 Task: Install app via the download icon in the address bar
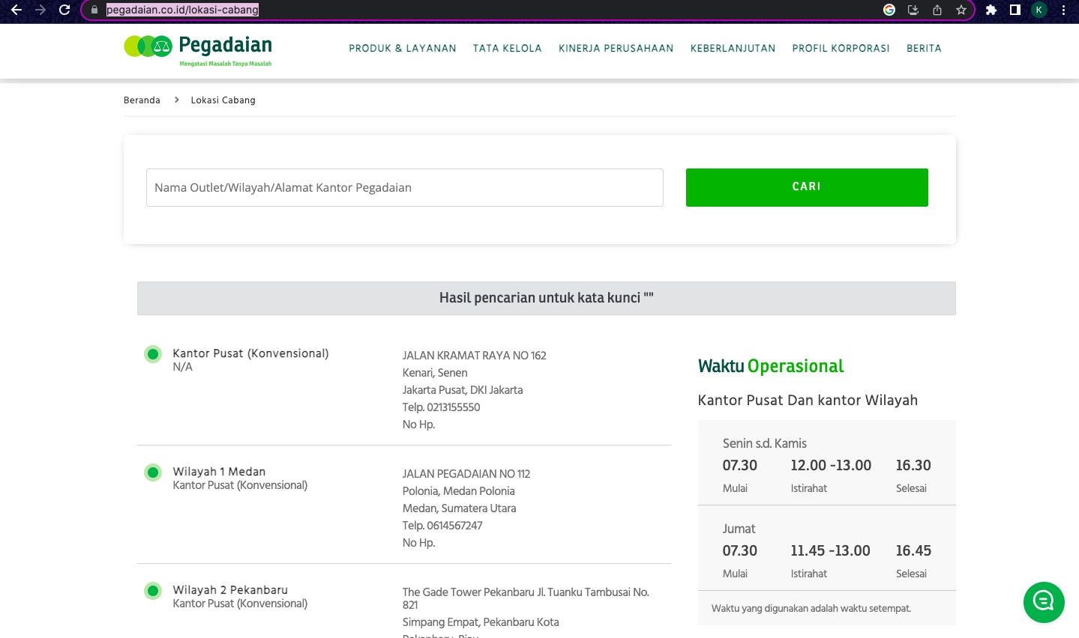[913, 10]
